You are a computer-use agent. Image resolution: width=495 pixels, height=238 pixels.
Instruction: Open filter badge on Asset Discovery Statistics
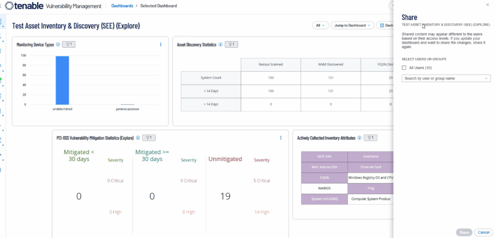pyautogui.click(x=232, y=45)
